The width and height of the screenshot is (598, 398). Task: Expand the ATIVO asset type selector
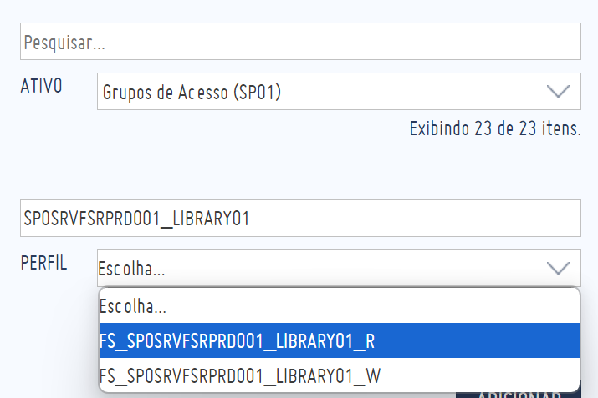339,91
